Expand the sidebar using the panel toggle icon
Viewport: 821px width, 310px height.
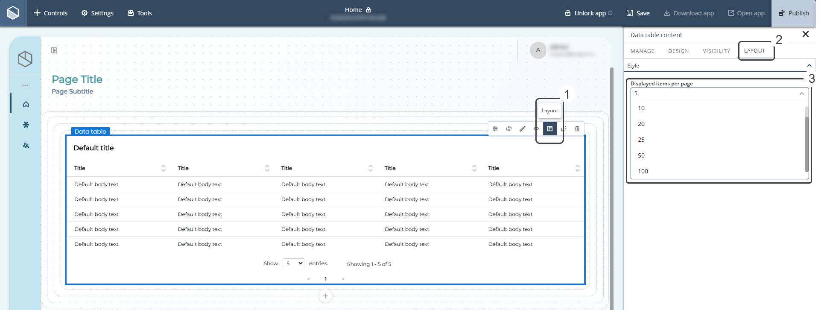point(54,50)
